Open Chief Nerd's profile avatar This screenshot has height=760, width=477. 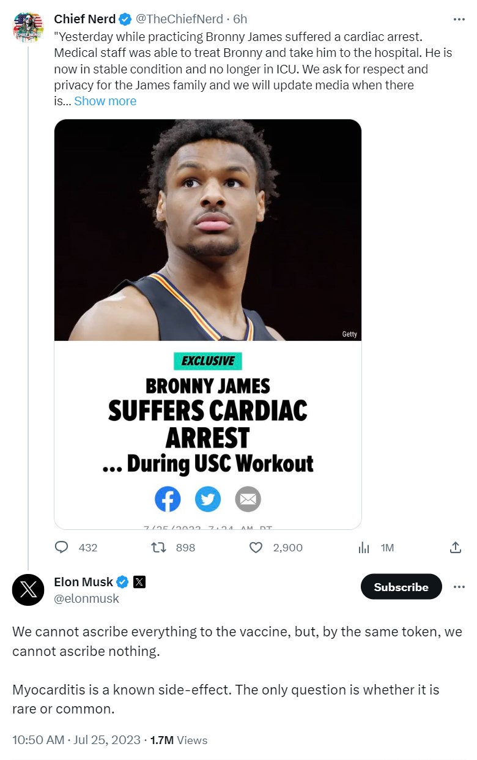click(x=28, y=28)
